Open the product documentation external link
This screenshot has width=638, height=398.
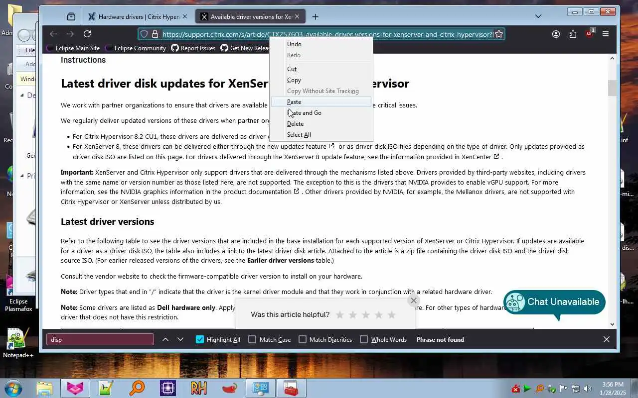point(296,192)
